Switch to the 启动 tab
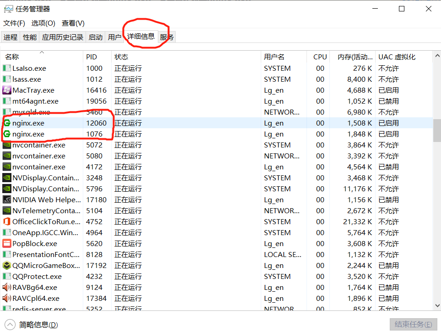Image resolution: width=441 pixels, height=336 pixels. (x=95, y=37)
